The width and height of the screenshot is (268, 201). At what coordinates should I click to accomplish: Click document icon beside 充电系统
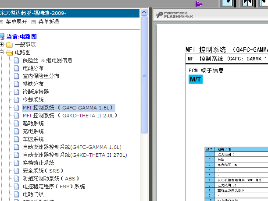click(x=17, y=131)
